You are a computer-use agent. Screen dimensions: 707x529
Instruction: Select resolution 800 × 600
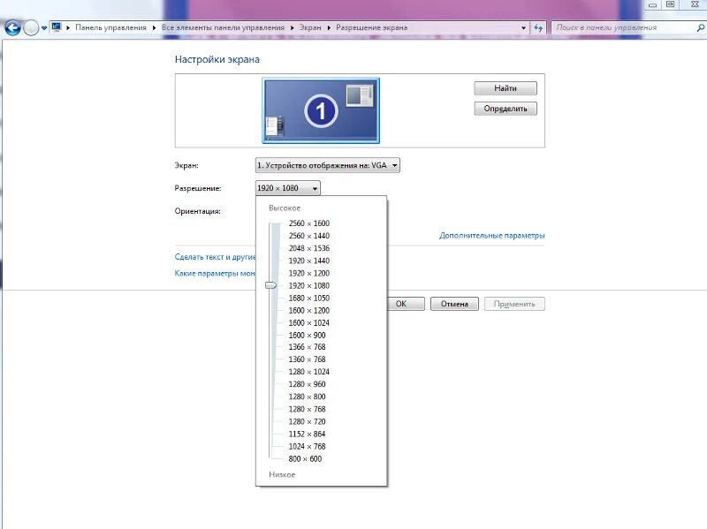pyautogui.click(x=305, y=458)
